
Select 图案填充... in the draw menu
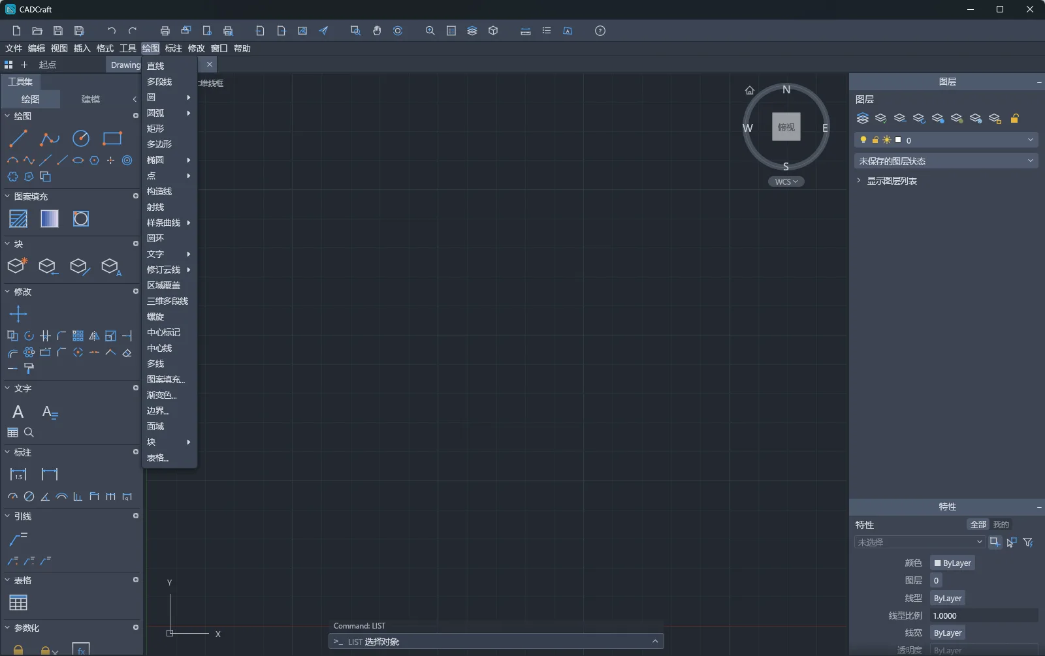point(169,379)
